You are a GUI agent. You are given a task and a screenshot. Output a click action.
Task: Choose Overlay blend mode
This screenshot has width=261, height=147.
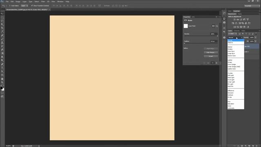pos(230,73)
